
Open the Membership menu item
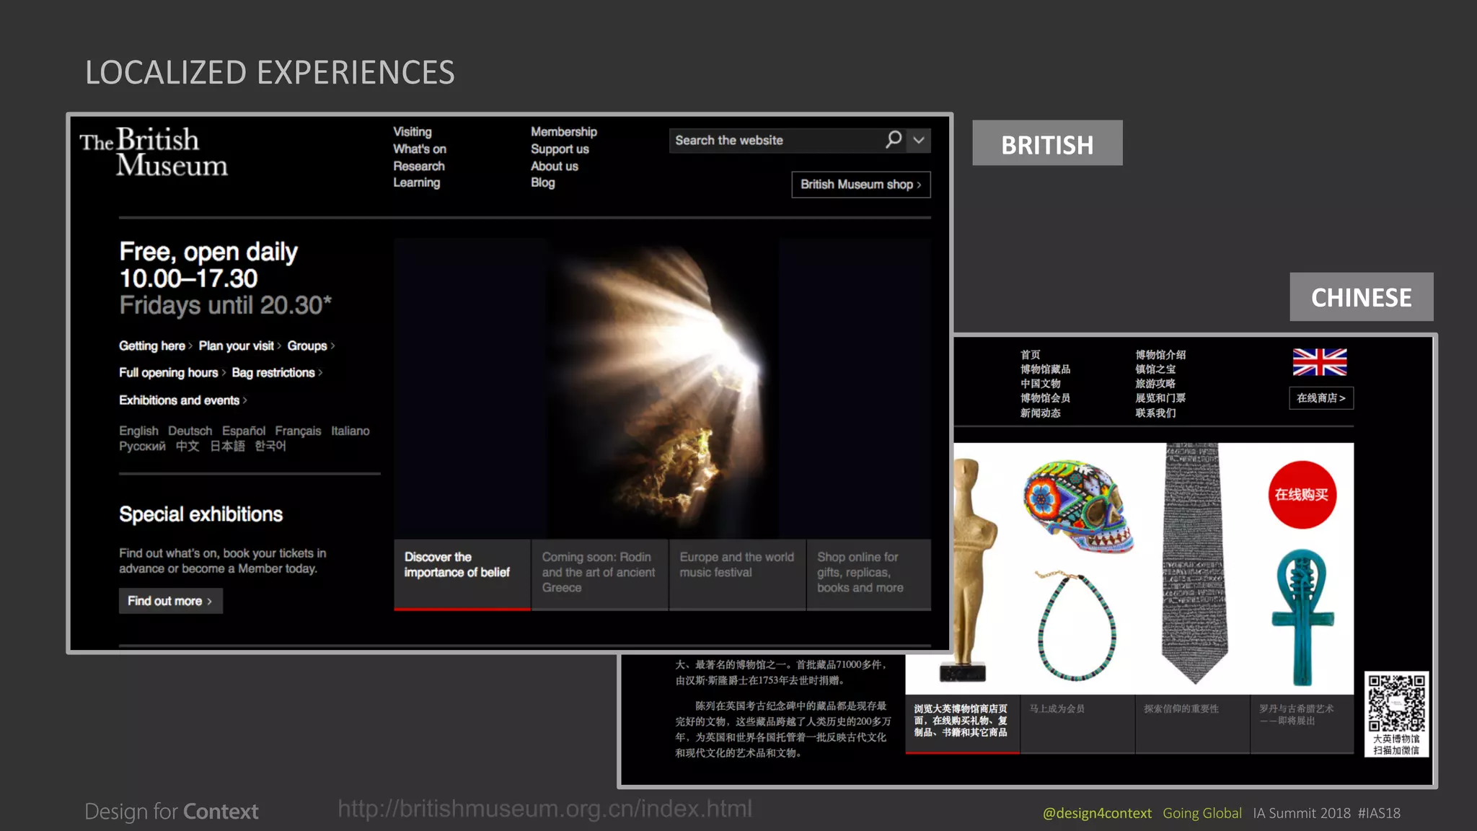point(564,132)
